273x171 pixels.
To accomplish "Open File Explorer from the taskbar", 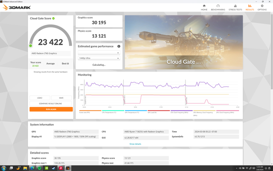I will point(25,168).
